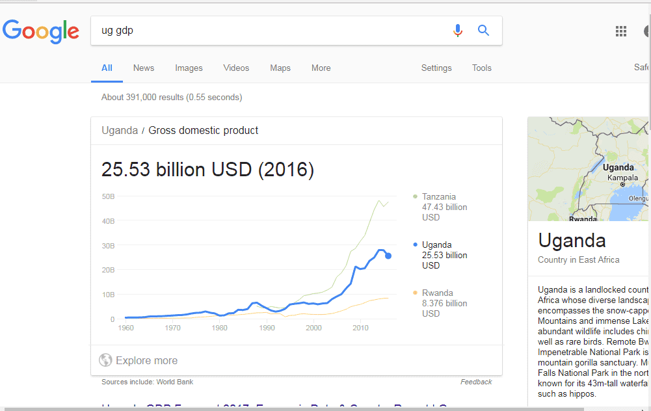Image resolution: width=651 pixels, height=411 pixels.
Task: Click the voice search microphone icon
Action: click(x=458, y=31)
